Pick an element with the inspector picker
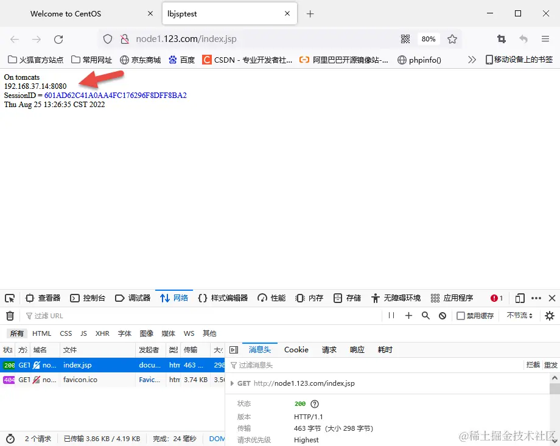Image resolution: width=560 pixels, height=446 pixels. coord(10,298)
